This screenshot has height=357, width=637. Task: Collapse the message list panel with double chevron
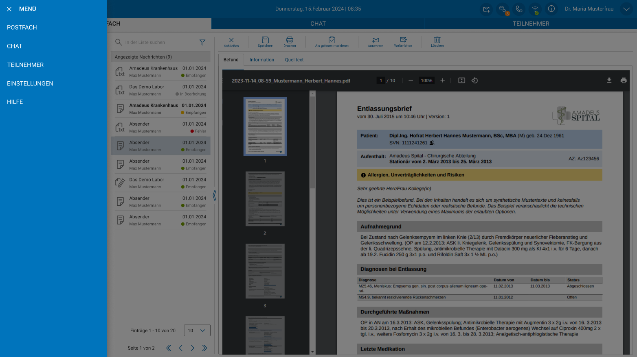pos(215,196)
